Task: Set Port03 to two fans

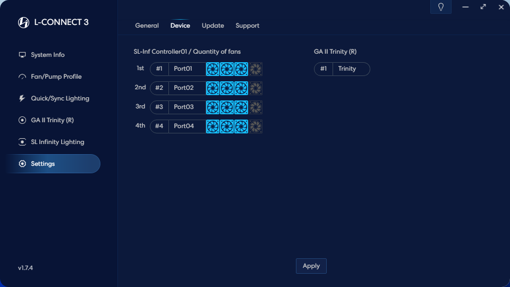Action: 227,107
